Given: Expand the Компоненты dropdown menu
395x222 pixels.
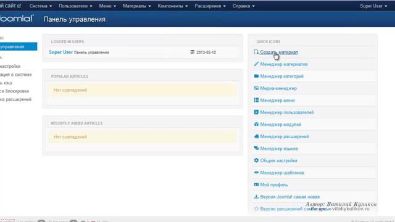Looking at the screenshot, I should [173, 6].
